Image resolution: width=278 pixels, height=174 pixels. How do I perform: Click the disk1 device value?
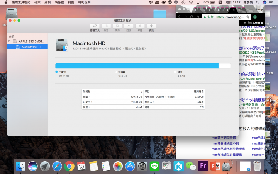click(x=139, y=107)
